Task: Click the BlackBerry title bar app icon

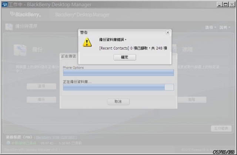Action: [5, 4]
